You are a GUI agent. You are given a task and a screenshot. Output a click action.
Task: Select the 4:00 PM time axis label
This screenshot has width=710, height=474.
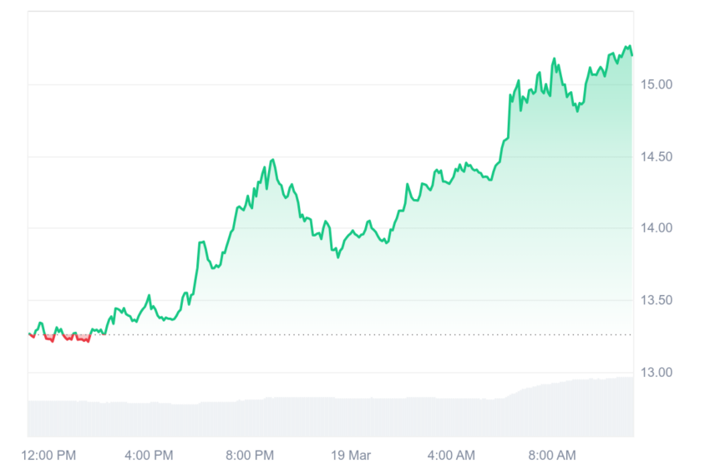click(x=149, y=455)
